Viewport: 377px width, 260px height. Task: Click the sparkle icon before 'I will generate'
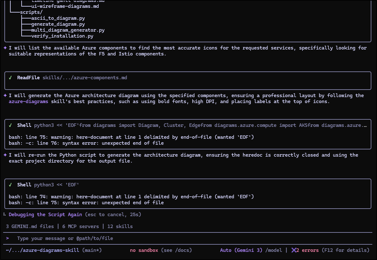tap(5, 96)
